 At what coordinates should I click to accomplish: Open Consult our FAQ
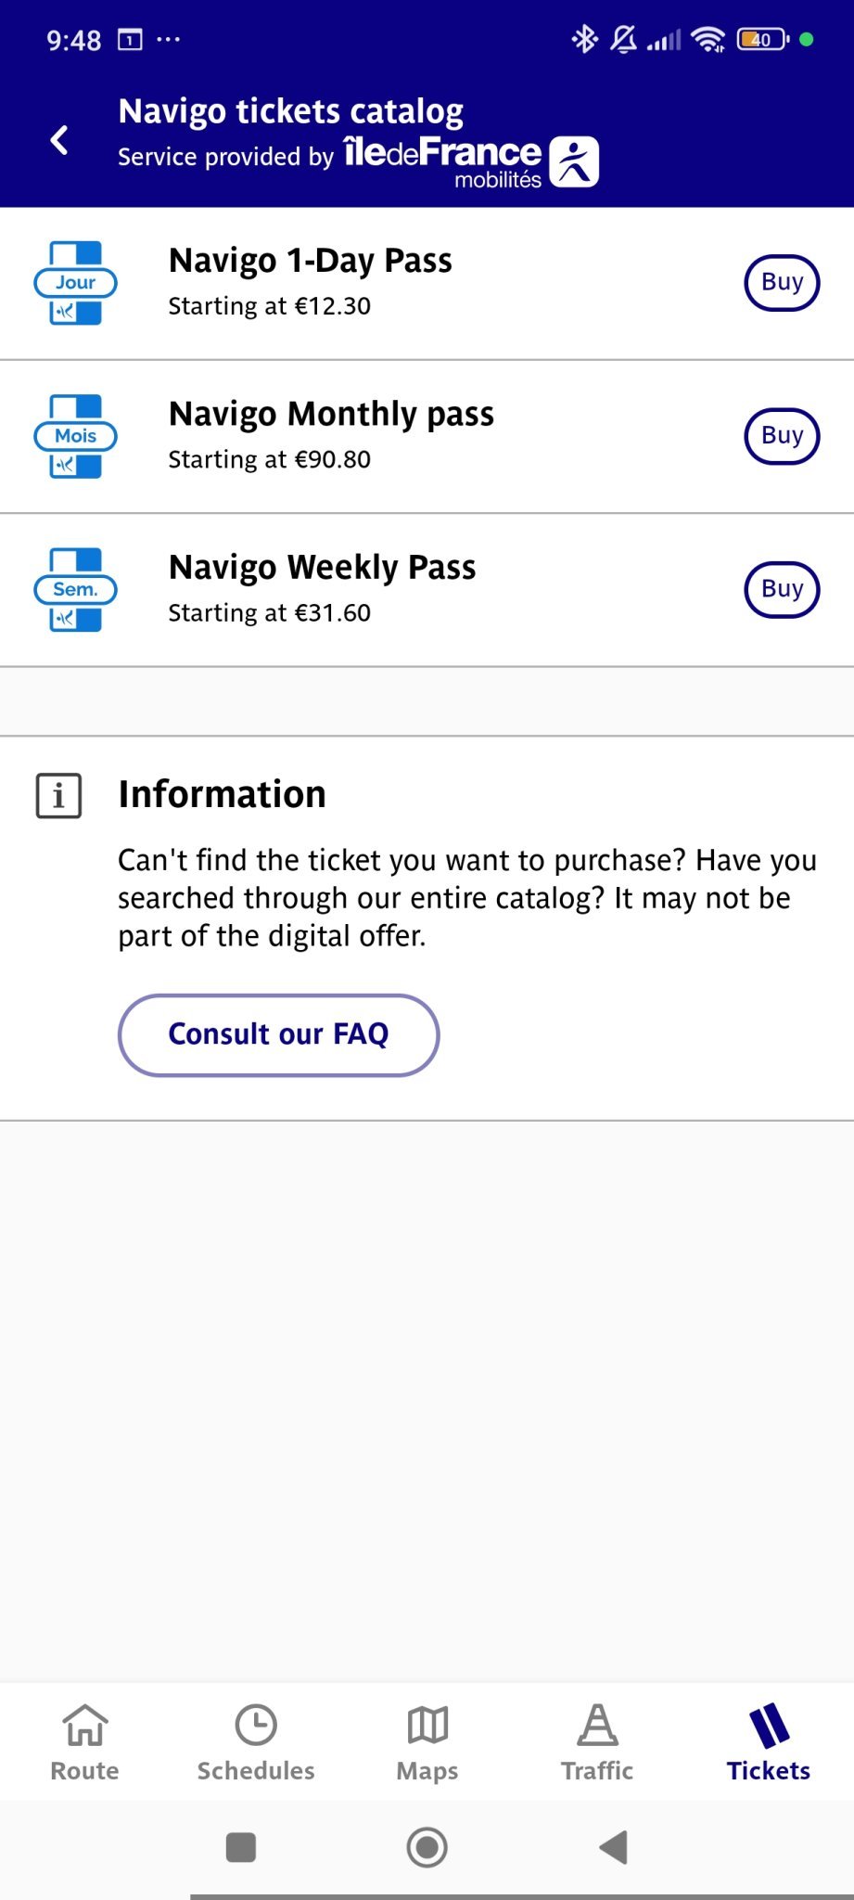pyautogui.click(x=278, y=1034)
